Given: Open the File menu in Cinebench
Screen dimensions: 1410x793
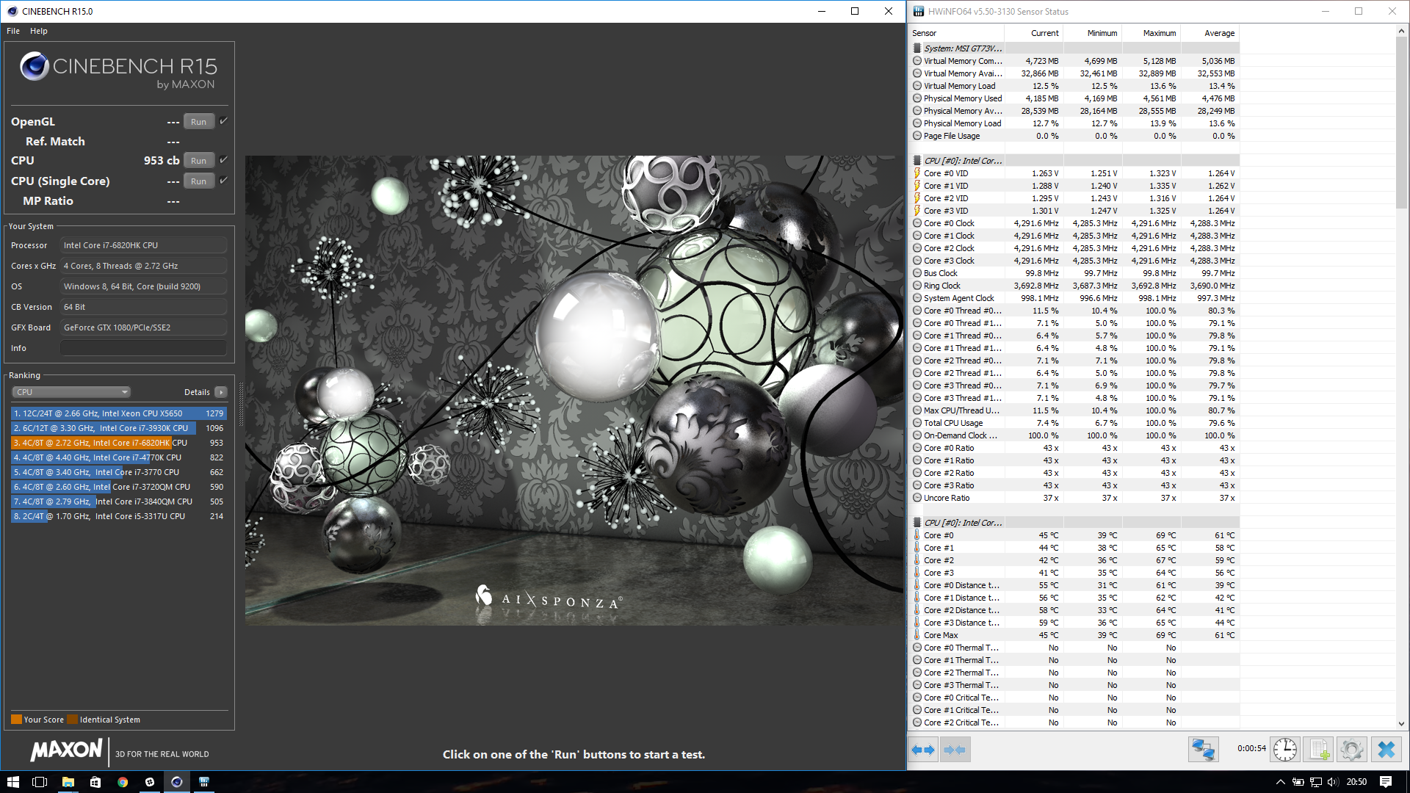Looking at the screenshot, I should click(13, 31).
